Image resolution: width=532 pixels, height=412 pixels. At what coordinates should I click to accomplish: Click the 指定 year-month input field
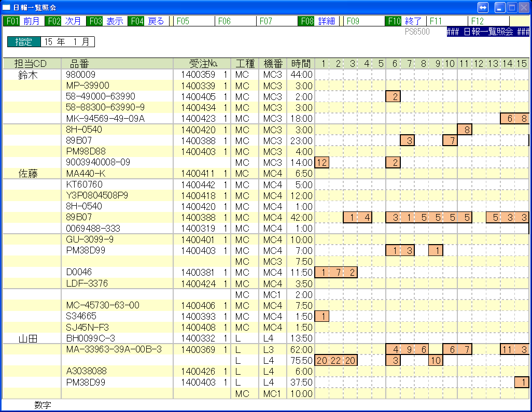click(67, 42)
